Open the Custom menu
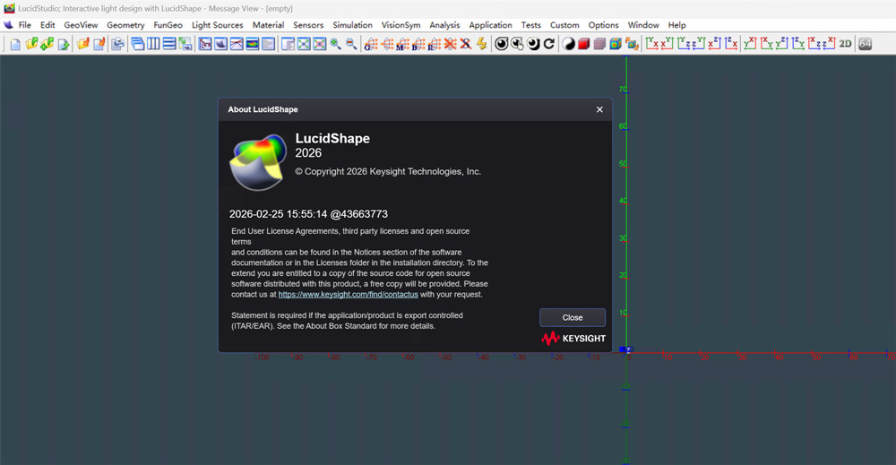This screenshot has height=465, width=896. (564, 25)
